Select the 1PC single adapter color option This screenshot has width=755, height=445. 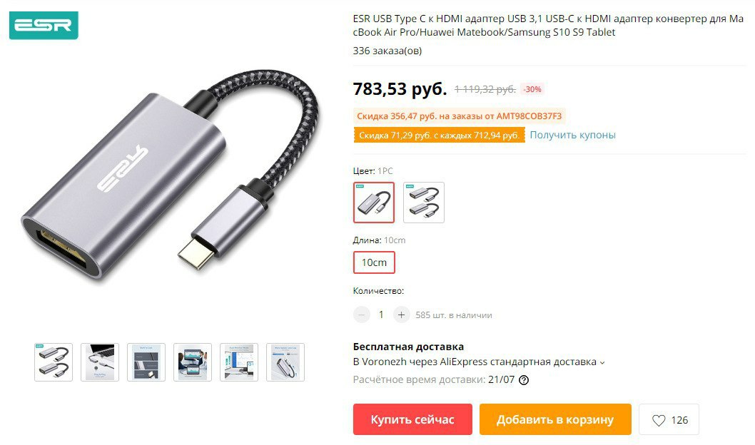tap(374, 202)
